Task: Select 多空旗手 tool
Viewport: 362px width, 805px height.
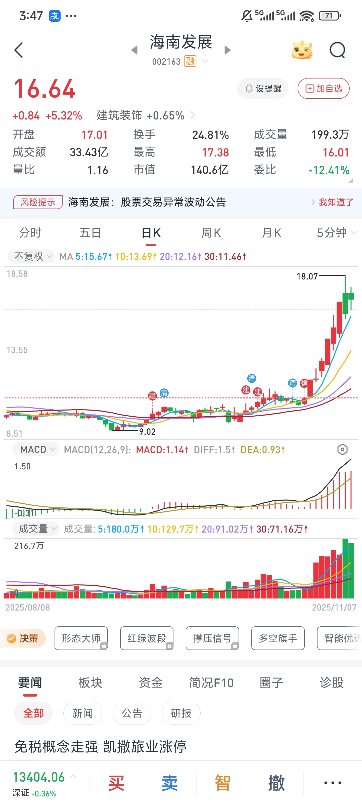Action: point(278,638)
